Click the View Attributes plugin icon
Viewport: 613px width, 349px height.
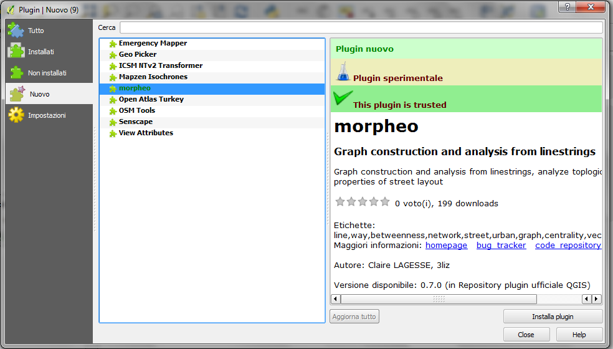point(113,133)
